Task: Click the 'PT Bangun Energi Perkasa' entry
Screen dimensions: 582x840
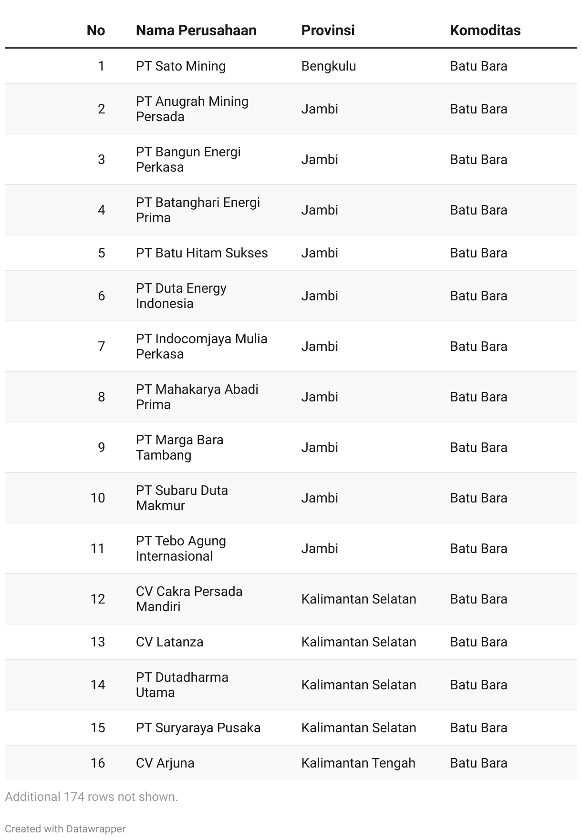Action: 188,159
